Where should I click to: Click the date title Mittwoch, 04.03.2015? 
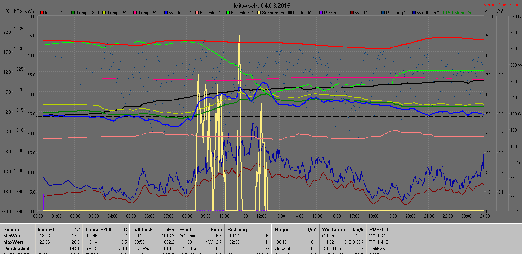pyautogui.click(x=262, y=6)
